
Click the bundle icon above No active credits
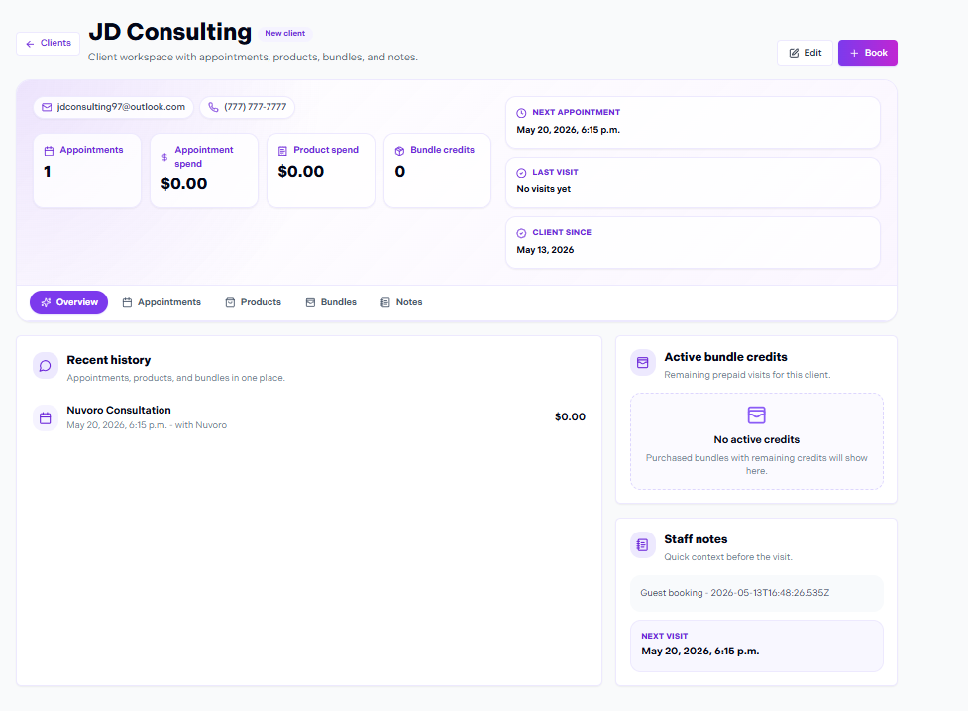click(x=756, y=415)
